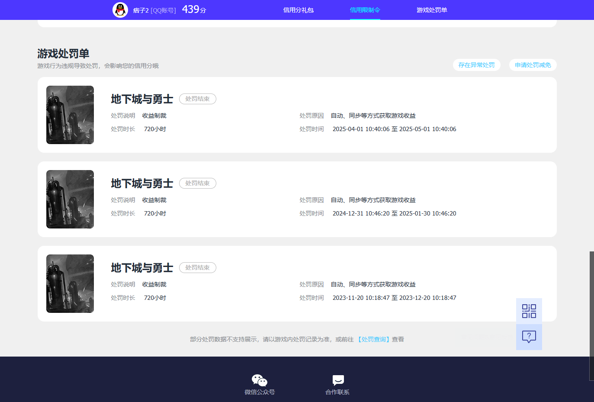
Task: Click 处罚结束 badge on the 2023-11-20 record
Action: 197,267
